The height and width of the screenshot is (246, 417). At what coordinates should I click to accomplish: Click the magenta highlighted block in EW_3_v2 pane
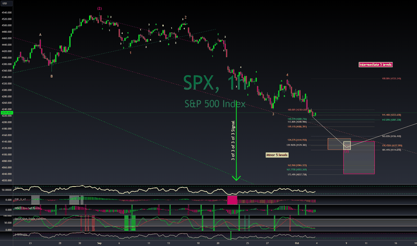pos(232,200)
